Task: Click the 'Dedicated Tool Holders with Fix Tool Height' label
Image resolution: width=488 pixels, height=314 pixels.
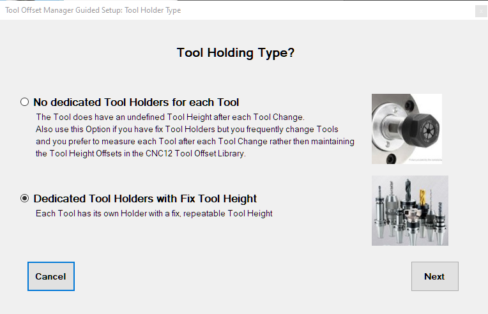Action: [x=145, y=198]
